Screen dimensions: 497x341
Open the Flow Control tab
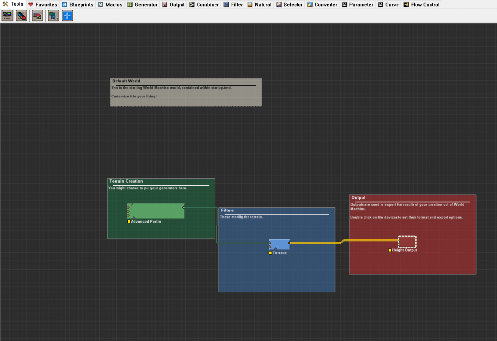tap(421, 4)
